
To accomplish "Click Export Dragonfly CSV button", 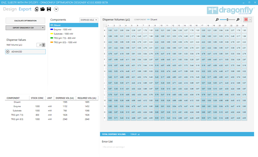I will point(23,28).
